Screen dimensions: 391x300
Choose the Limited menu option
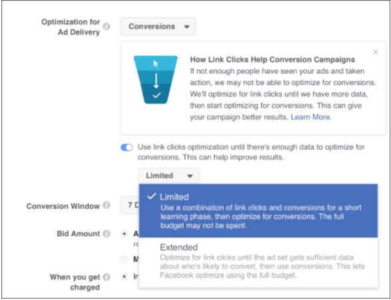pos(258,211)
